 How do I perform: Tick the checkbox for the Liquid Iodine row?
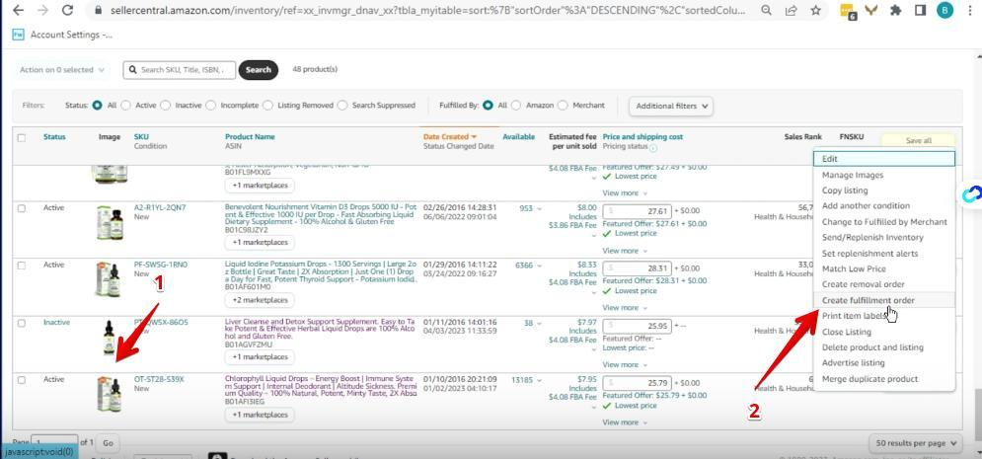[x=22, y=266]
